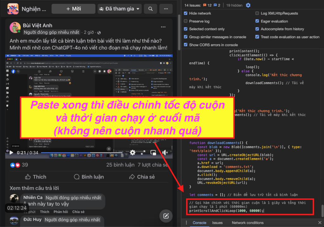Enable the Preserve log checkbox
Image resolution: width=324 pixels, height=227 pixels.
[186, 21]
